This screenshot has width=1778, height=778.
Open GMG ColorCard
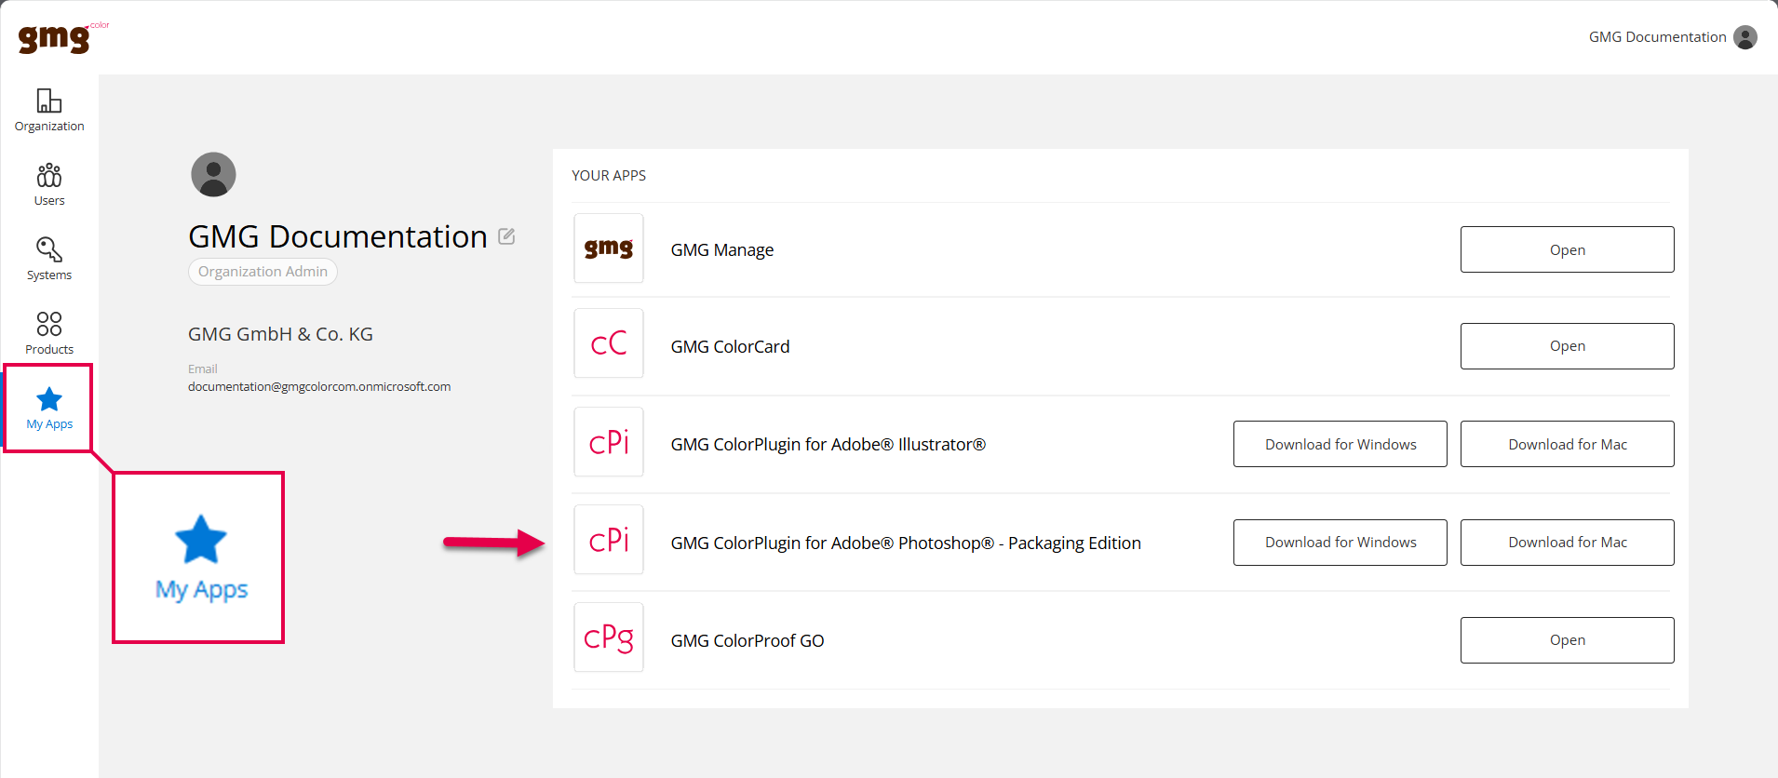[1568, 346]
